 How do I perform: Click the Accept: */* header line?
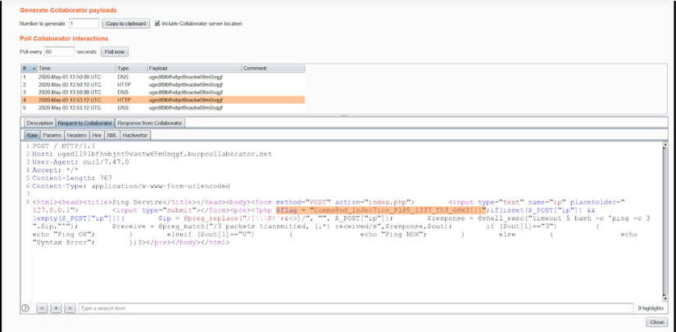(x=55, y=170)
